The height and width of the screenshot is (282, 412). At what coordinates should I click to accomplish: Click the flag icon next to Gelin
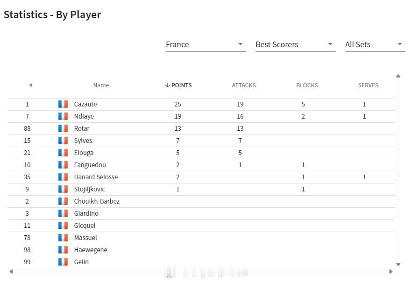pos(63,262)
